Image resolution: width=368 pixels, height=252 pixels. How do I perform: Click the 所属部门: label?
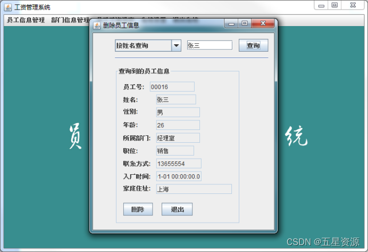pos(137,138)
